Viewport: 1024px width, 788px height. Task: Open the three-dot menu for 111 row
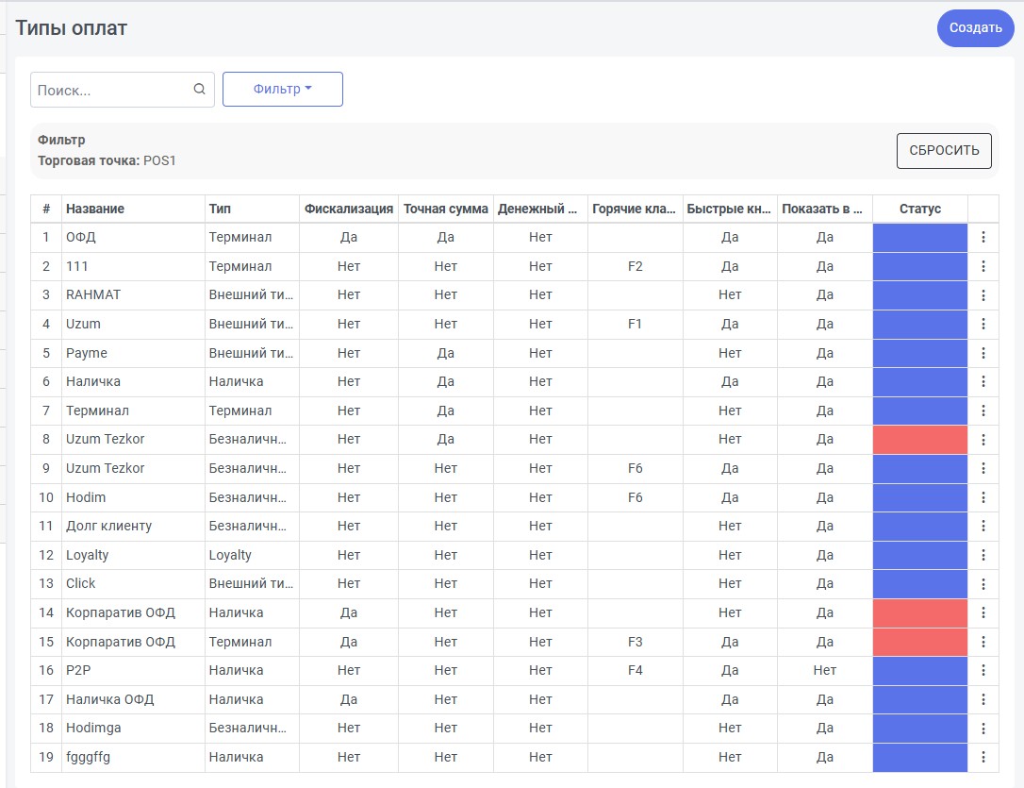[983, 266]
